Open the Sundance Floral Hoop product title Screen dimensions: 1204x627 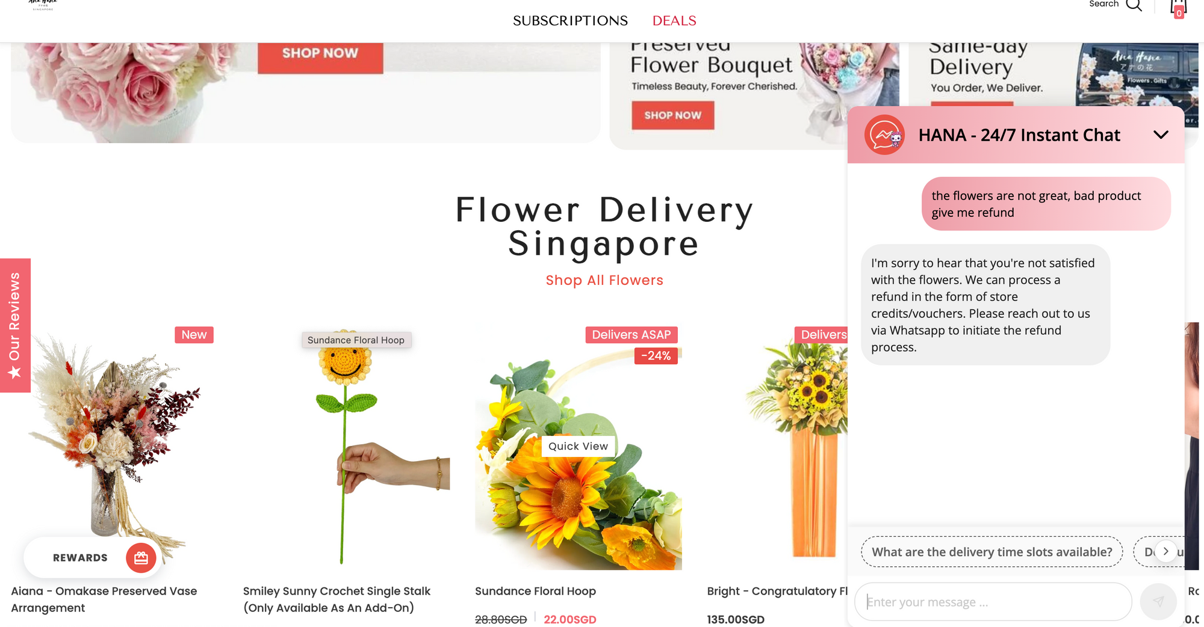tap(535, 591)
